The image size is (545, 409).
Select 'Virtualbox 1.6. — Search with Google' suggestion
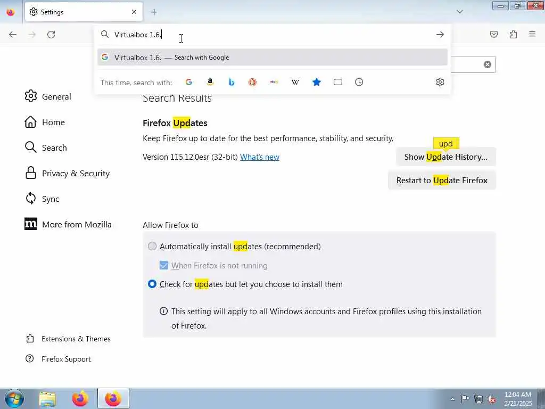tap(272, 58)
